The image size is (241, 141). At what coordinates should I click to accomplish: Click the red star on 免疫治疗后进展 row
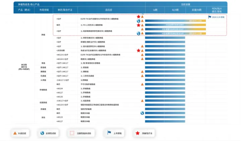click(138, 50)
